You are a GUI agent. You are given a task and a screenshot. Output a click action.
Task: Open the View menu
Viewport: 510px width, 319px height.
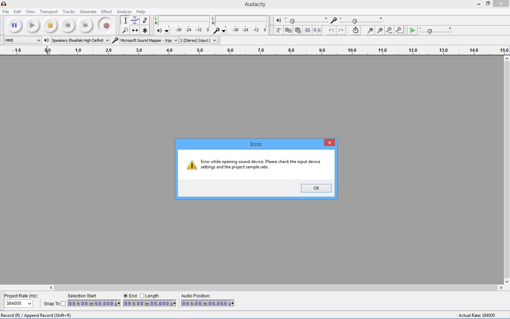(30, 11)
